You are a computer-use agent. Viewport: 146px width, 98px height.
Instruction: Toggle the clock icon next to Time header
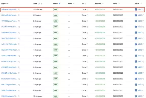pos(39,4)
